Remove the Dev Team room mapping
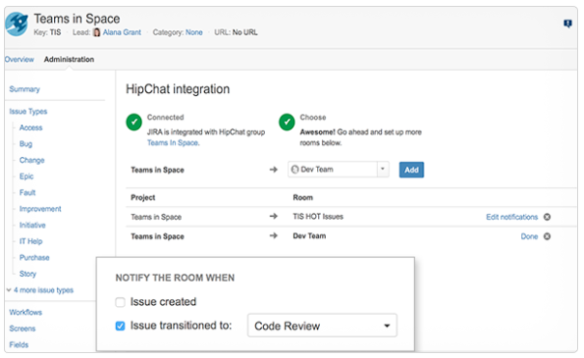 click(547, 236)
